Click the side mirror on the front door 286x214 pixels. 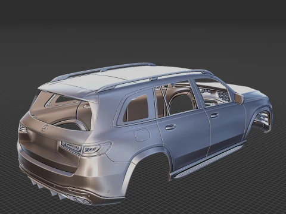tap(239, 99)
